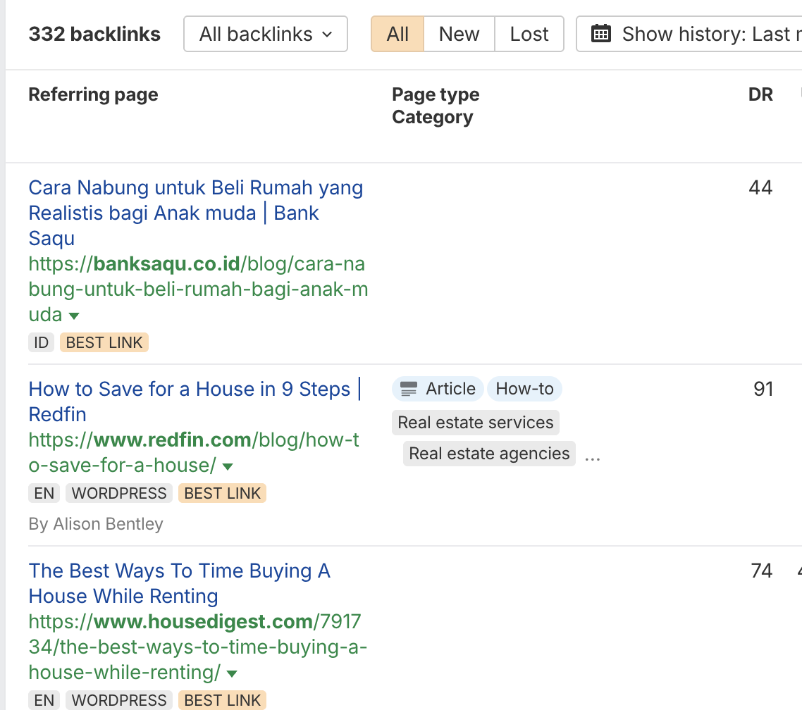802x710 pixels.
Task: Select the All backlinks filter tab
Action: click(397, 34)
